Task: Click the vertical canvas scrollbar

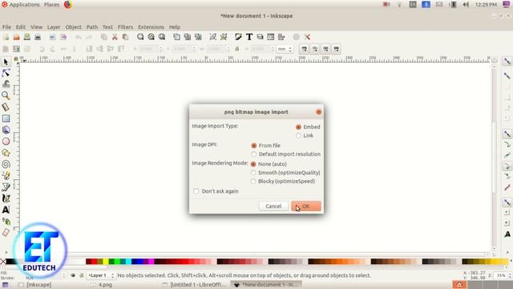Action: pyautogui.click(x=495, y=157)
